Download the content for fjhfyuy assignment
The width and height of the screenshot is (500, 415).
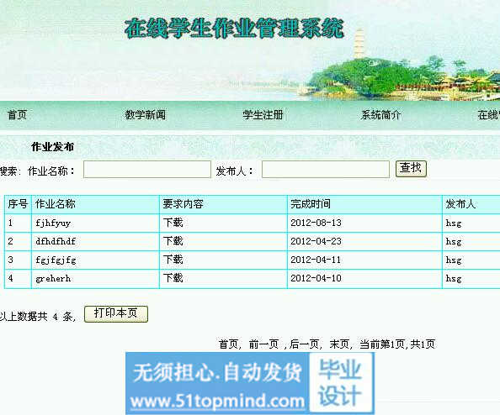(173, 223)
